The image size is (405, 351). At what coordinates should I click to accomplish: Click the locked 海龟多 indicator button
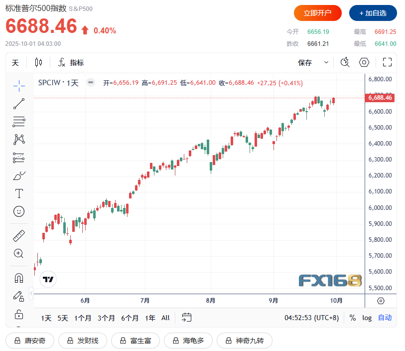point(188,341)
